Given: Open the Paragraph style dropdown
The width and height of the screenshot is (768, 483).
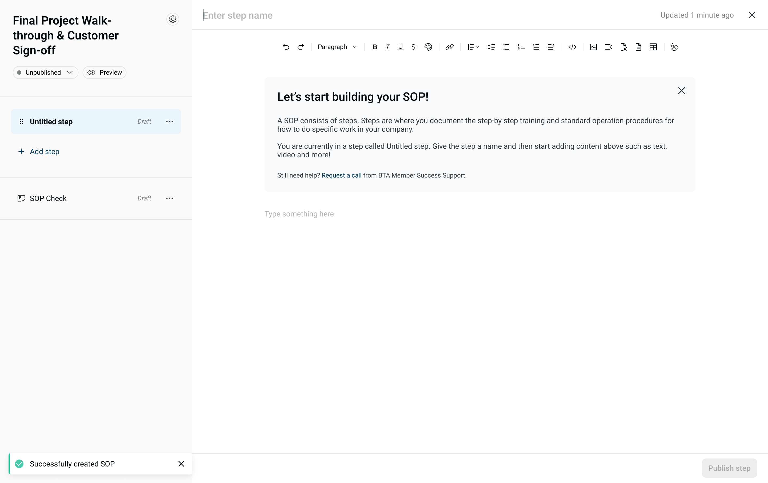Looking at the screenshot, I should [337, 47].
